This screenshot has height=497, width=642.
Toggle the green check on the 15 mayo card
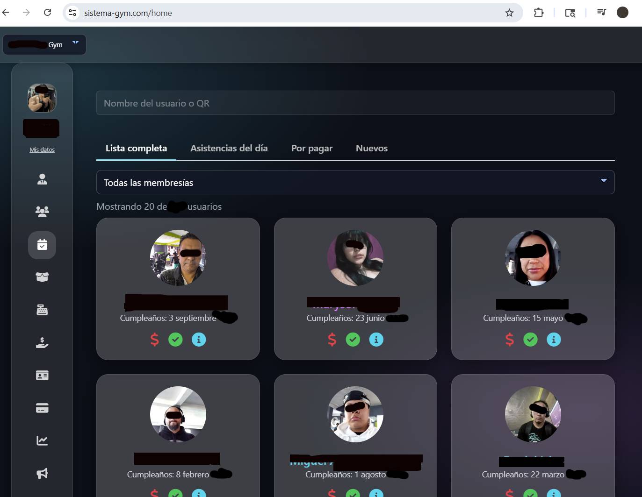point(530,340)
